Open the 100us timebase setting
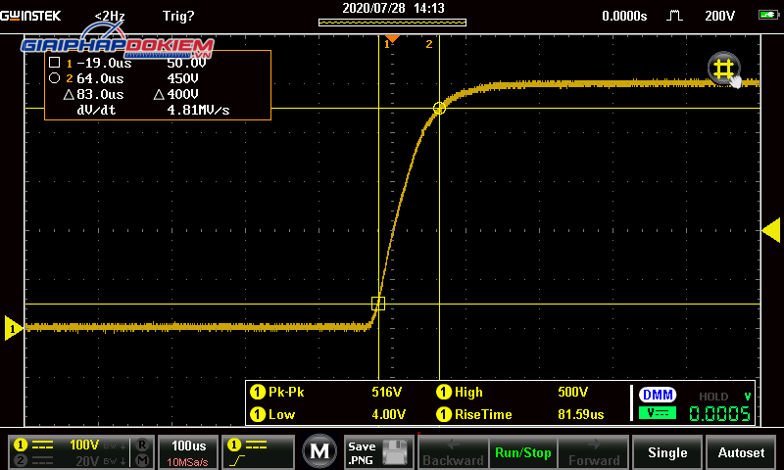Image resolution: width=784 pixels, height=470 pixels. point(188,452)
